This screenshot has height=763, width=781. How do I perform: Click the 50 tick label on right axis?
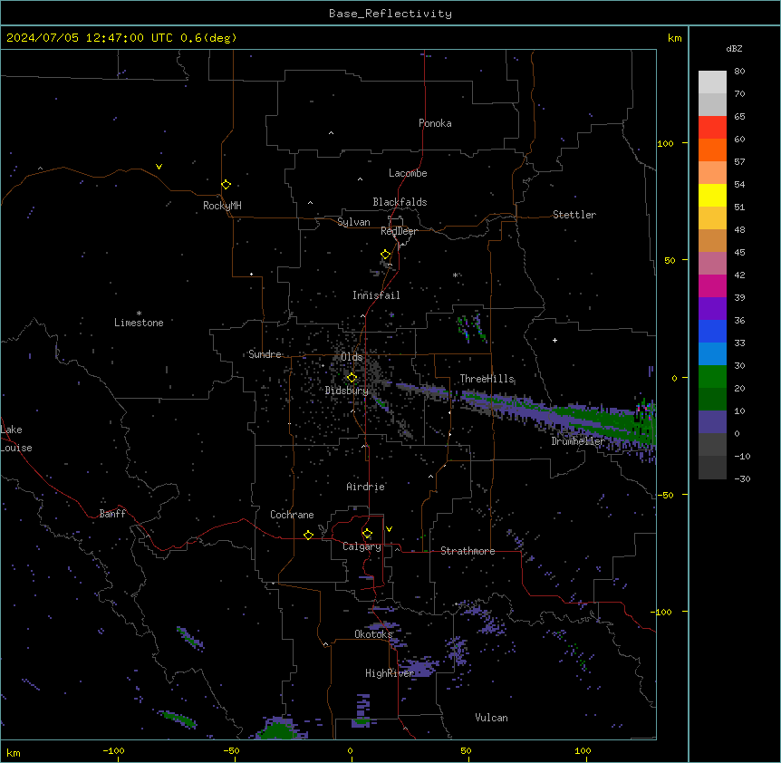pyautogui.click(x=670, y=260)
